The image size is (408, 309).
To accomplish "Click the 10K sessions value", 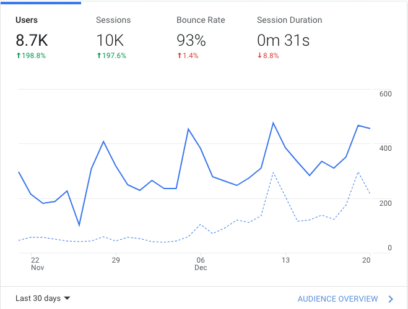I will point(111,41).
